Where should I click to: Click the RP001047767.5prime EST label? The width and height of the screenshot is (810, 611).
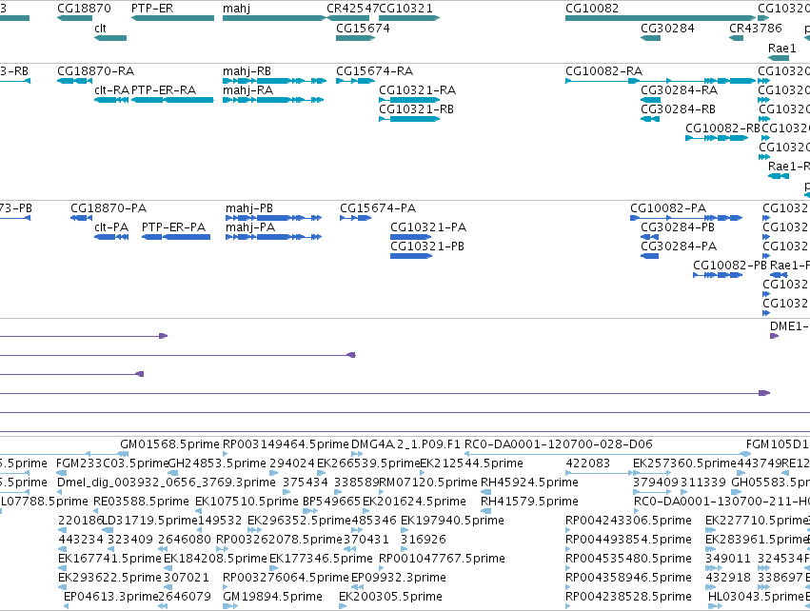443,559
